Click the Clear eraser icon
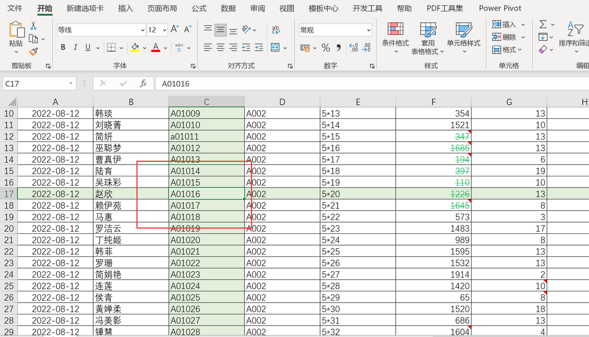 [543, 50]
